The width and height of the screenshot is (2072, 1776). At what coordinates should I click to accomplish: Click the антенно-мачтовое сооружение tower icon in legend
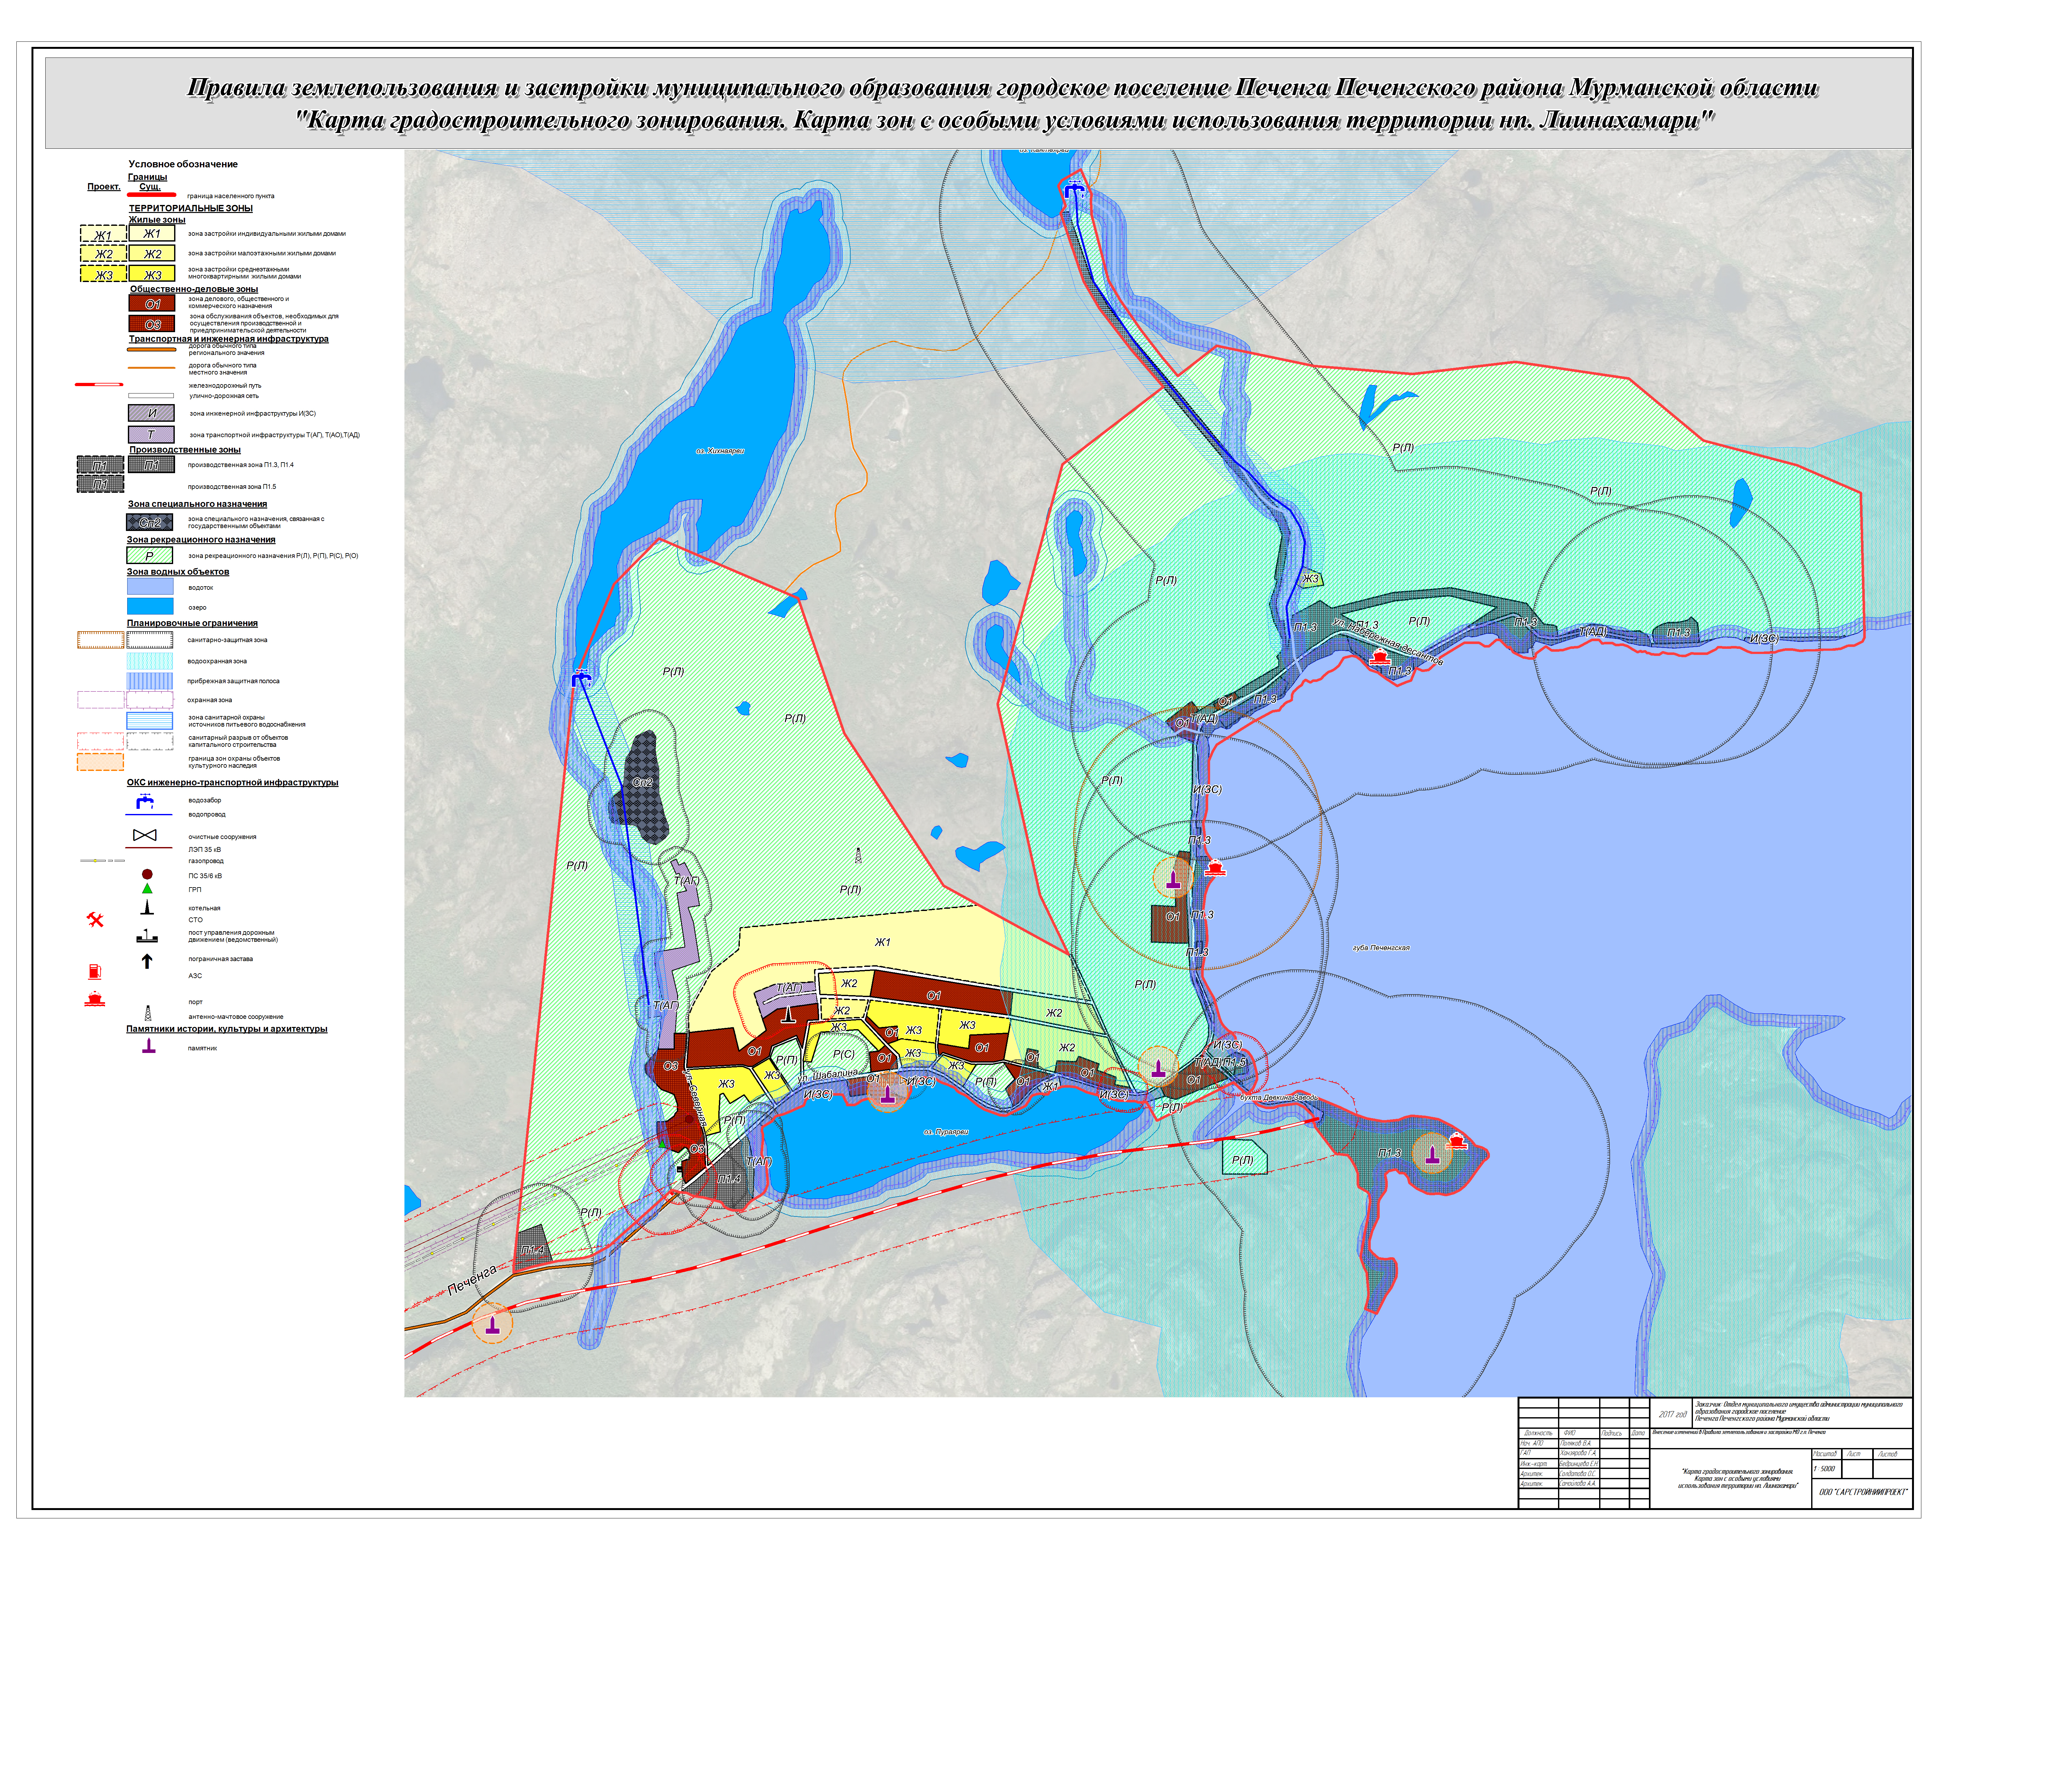tap(148, 1013)
